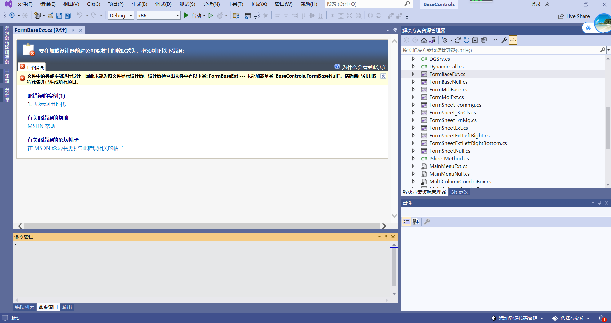Toggle pin on FormBaseExt.cs design tab
Image resolution: width=611 pixels, height=323 pixels.
tap(73, 30)
